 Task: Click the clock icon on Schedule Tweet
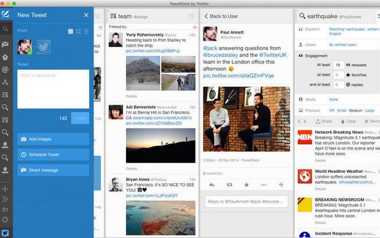(x=23, y=155)
